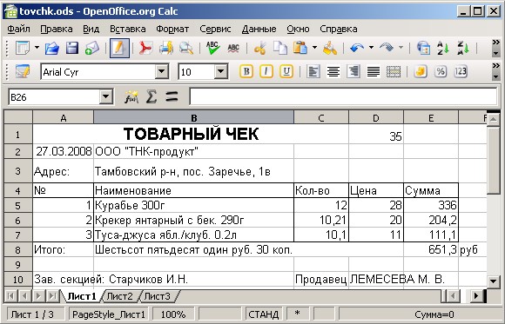This screenshot has width=505, height=324.
Task: Click the vertical scrollbar down arrow
Action: [493, 281]
